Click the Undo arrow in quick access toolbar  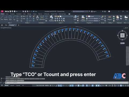pyautogui.click(x=17, y=11)
